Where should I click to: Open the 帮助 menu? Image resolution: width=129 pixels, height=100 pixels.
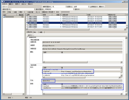[30, 4]
